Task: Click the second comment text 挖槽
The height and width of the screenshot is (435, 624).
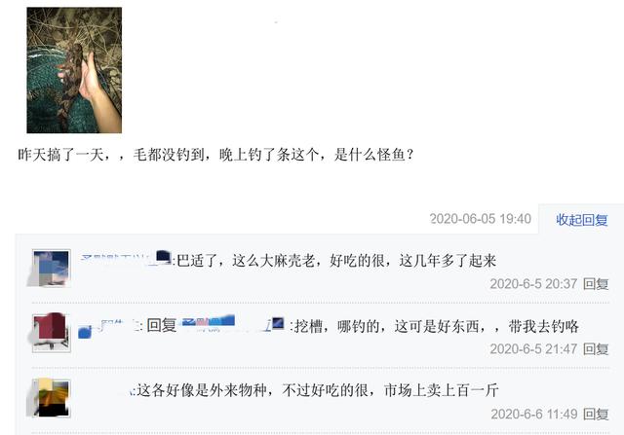Action: pos(437,326)
